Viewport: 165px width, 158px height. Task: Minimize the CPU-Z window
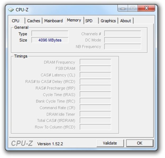[123, 8]
